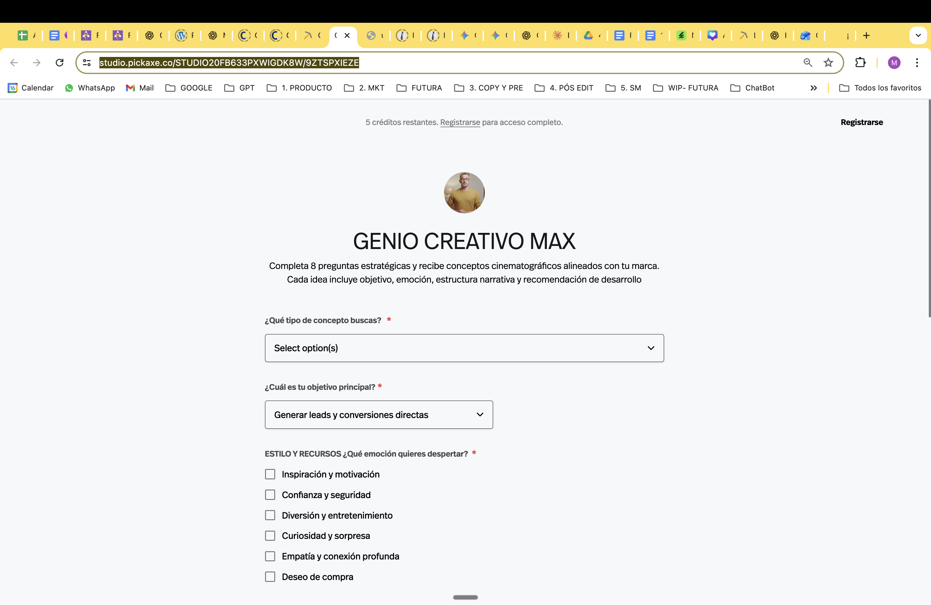Image resolution: width=931 pixels, height=605 pixels.
Task: Click the browser reload icon
Action: pyautogui.click(x=60, y=63)
